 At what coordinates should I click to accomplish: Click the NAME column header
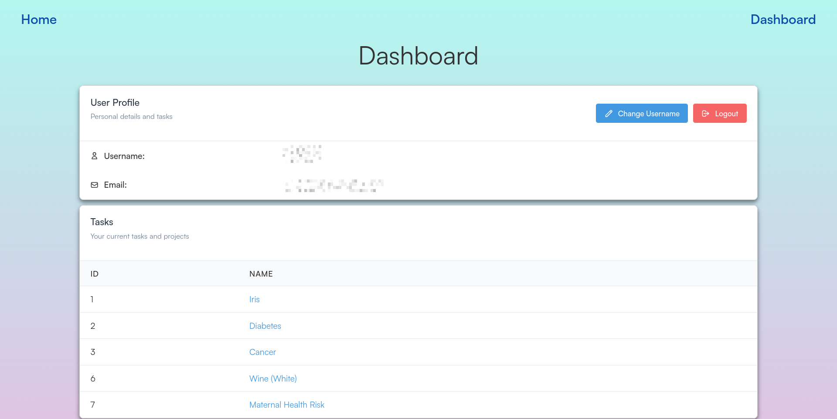pos(261,274)
